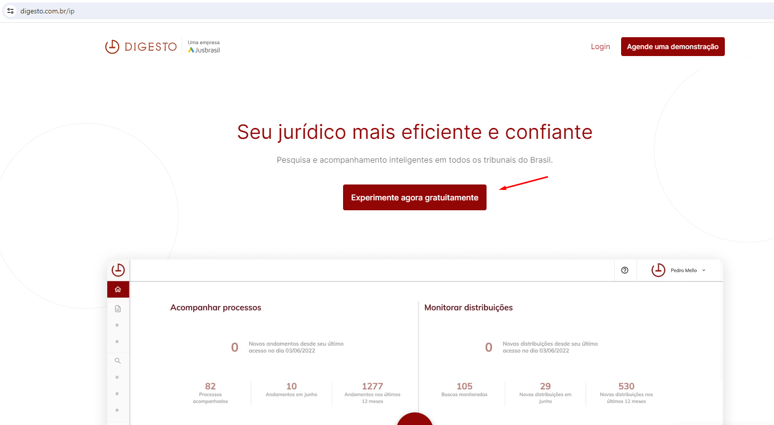This screenshot has height=425, width=774.
Task: Click the Novos andamentos desde seu último text
Action: (x=296, y=347)
